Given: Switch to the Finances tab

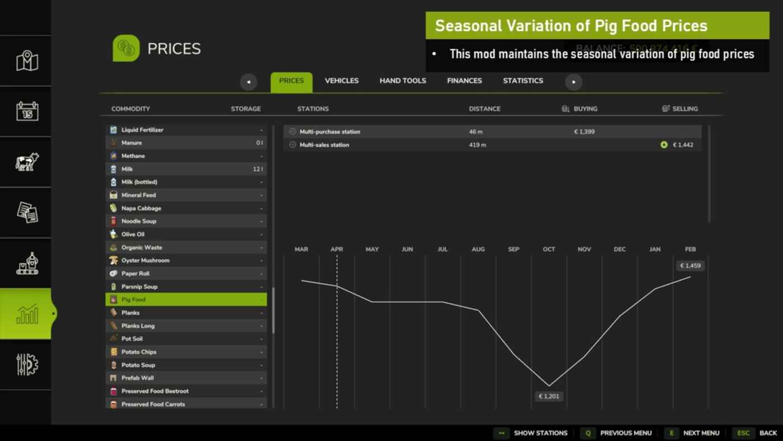Looking at the screenshot, I should tap(464, 81).
